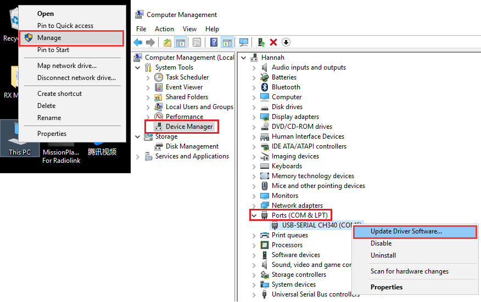Expand the Network adapters category
Image resolution: width=481 pixels, height=302 pixels.
[254, 206]
